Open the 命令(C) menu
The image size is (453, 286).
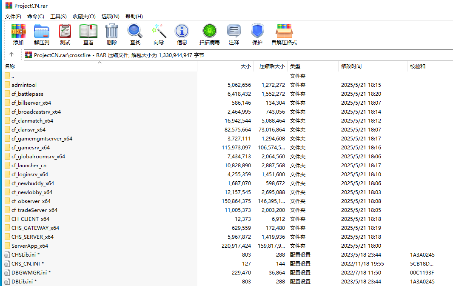36,17
